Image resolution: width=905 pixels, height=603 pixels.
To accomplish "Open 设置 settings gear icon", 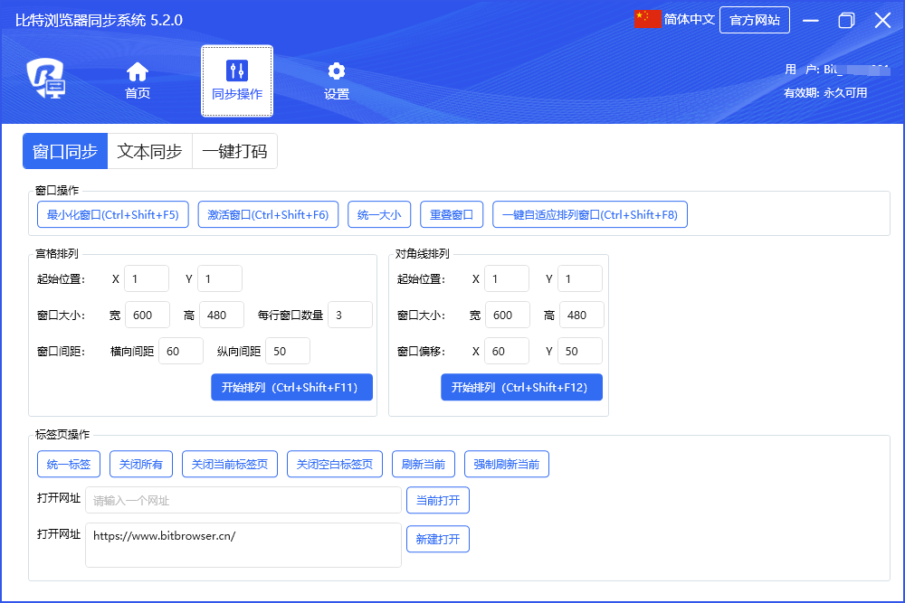I will coord(337,71).
